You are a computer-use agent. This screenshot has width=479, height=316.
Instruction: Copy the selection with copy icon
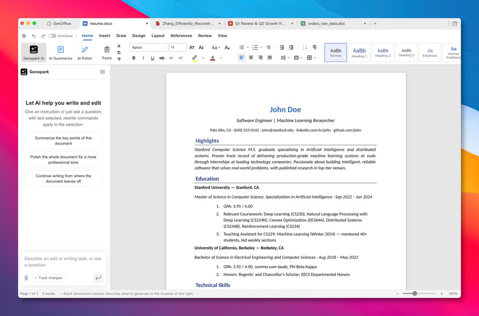point(119,52)
